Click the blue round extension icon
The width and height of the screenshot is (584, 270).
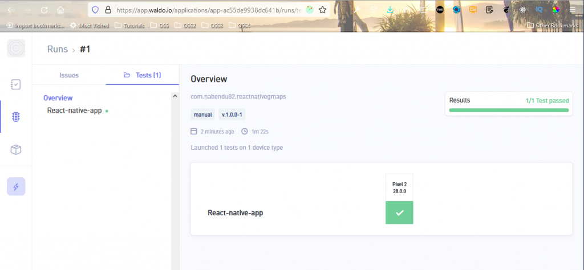(x=456, y=10)
